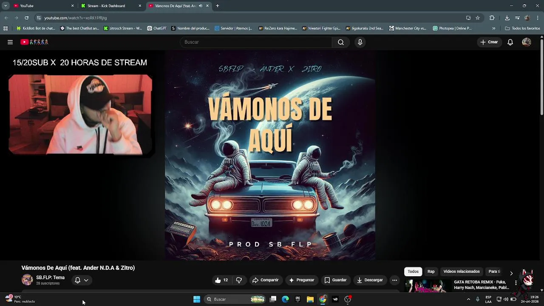Close the Stream - Kick Dashboard tab

[140, 6]
